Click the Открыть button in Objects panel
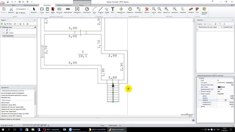This screenshot has height=132, width=235. (208, 24)
